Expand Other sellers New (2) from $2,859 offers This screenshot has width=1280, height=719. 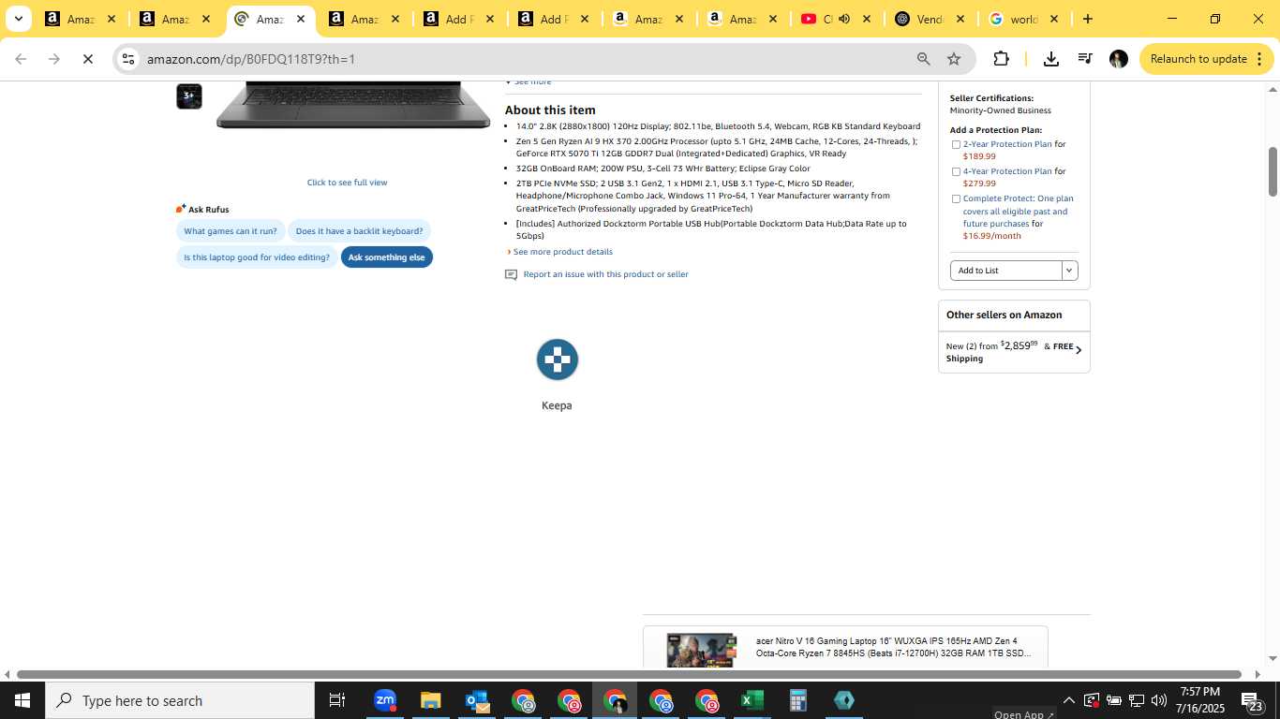point(1014,352)
